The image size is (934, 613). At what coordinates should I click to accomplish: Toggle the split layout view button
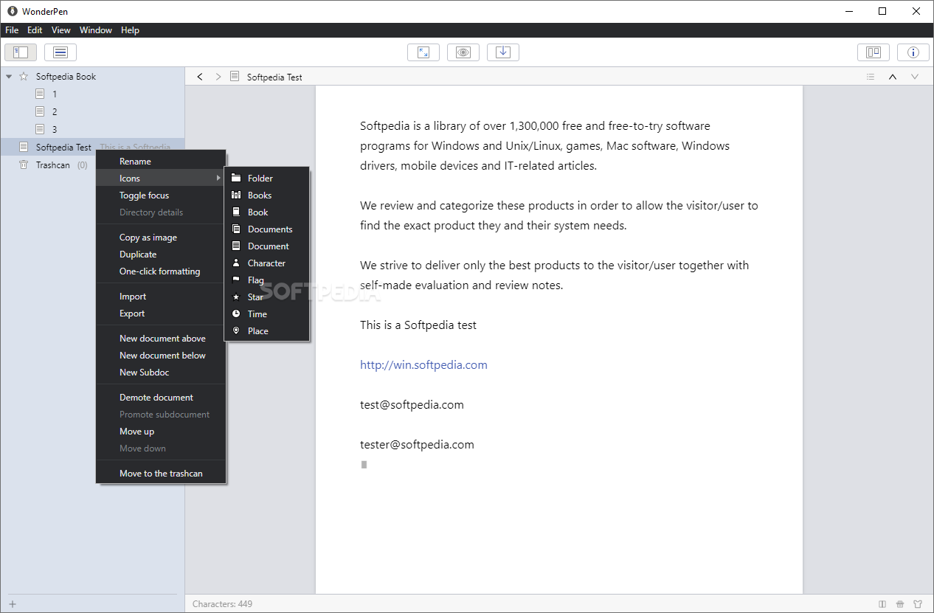pyautogui.click(x=874, y=52)
